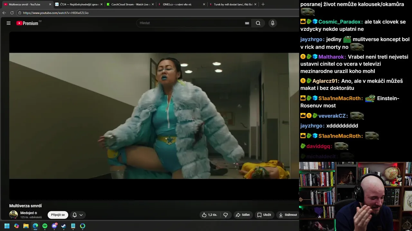Screen dimensions: 412x231
Task: Open Microsoft Edge from the taskbar
Action: [x=35, y=226]
